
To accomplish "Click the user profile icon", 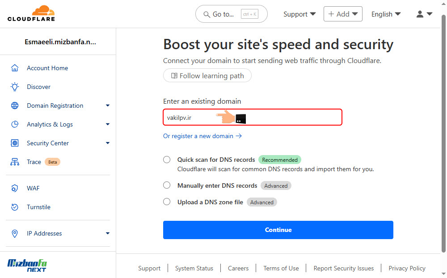I will point(420,14).
